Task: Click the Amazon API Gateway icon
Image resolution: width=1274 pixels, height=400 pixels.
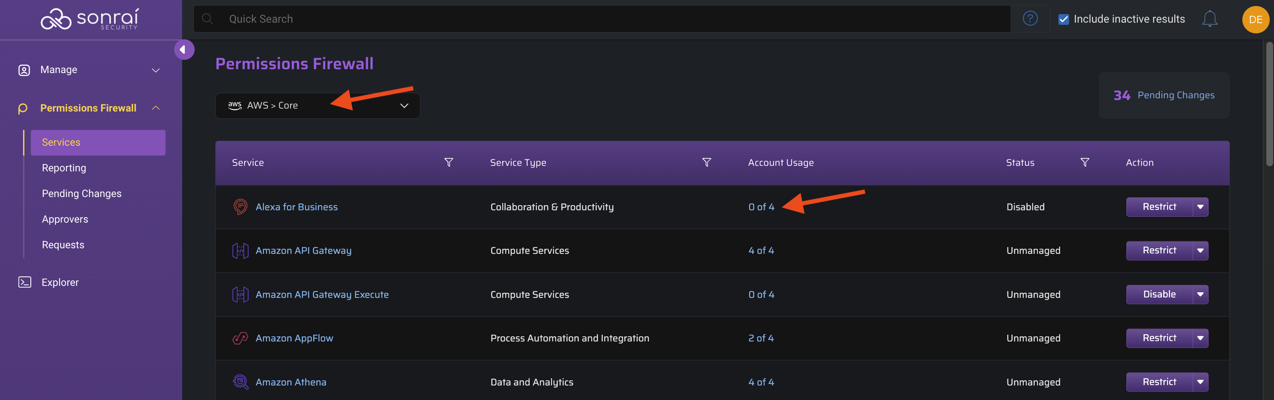Action: (x=240, y=250)
